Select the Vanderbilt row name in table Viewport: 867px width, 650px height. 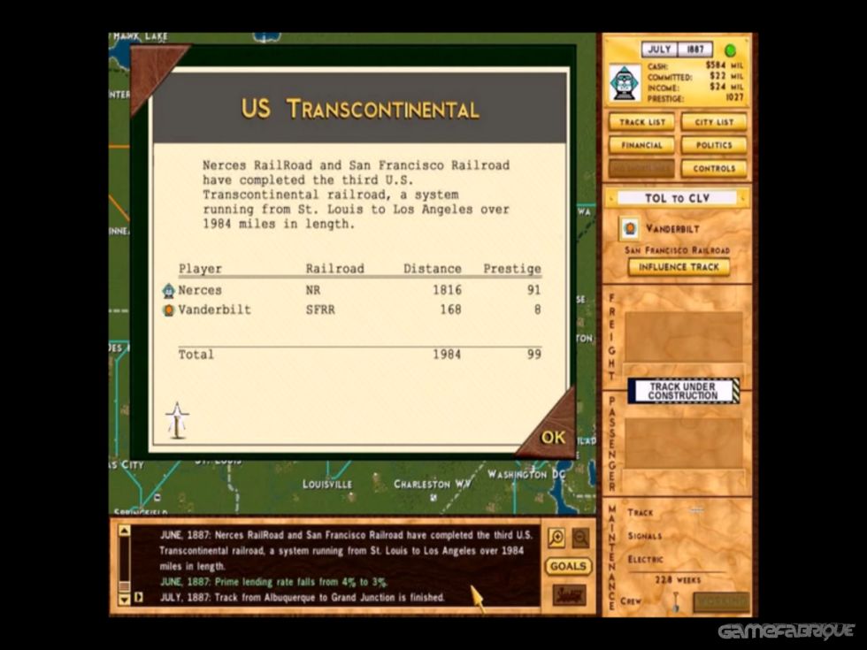214,310
